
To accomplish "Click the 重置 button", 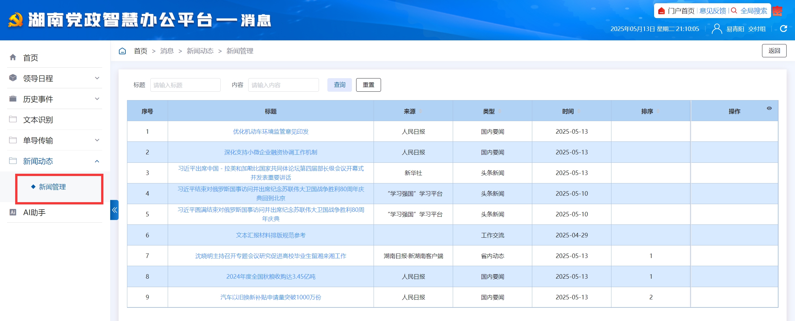I will (x=368, y=85).
